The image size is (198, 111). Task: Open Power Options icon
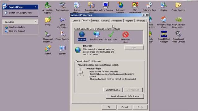[62, 36]
